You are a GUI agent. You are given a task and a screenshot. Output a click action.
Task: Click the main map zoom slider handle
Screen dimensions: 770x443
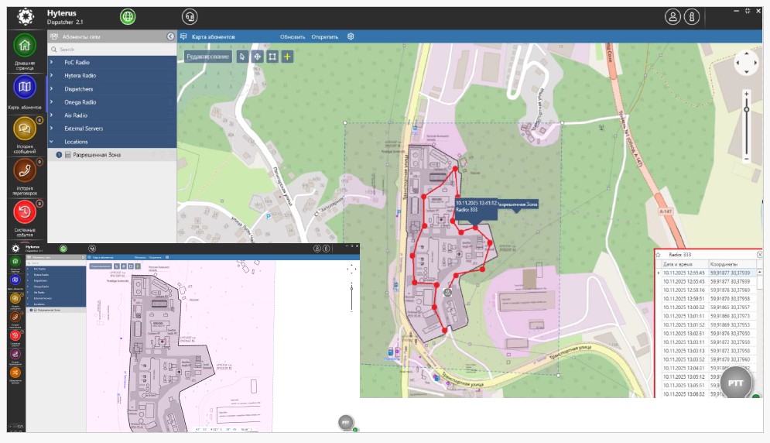747,110
